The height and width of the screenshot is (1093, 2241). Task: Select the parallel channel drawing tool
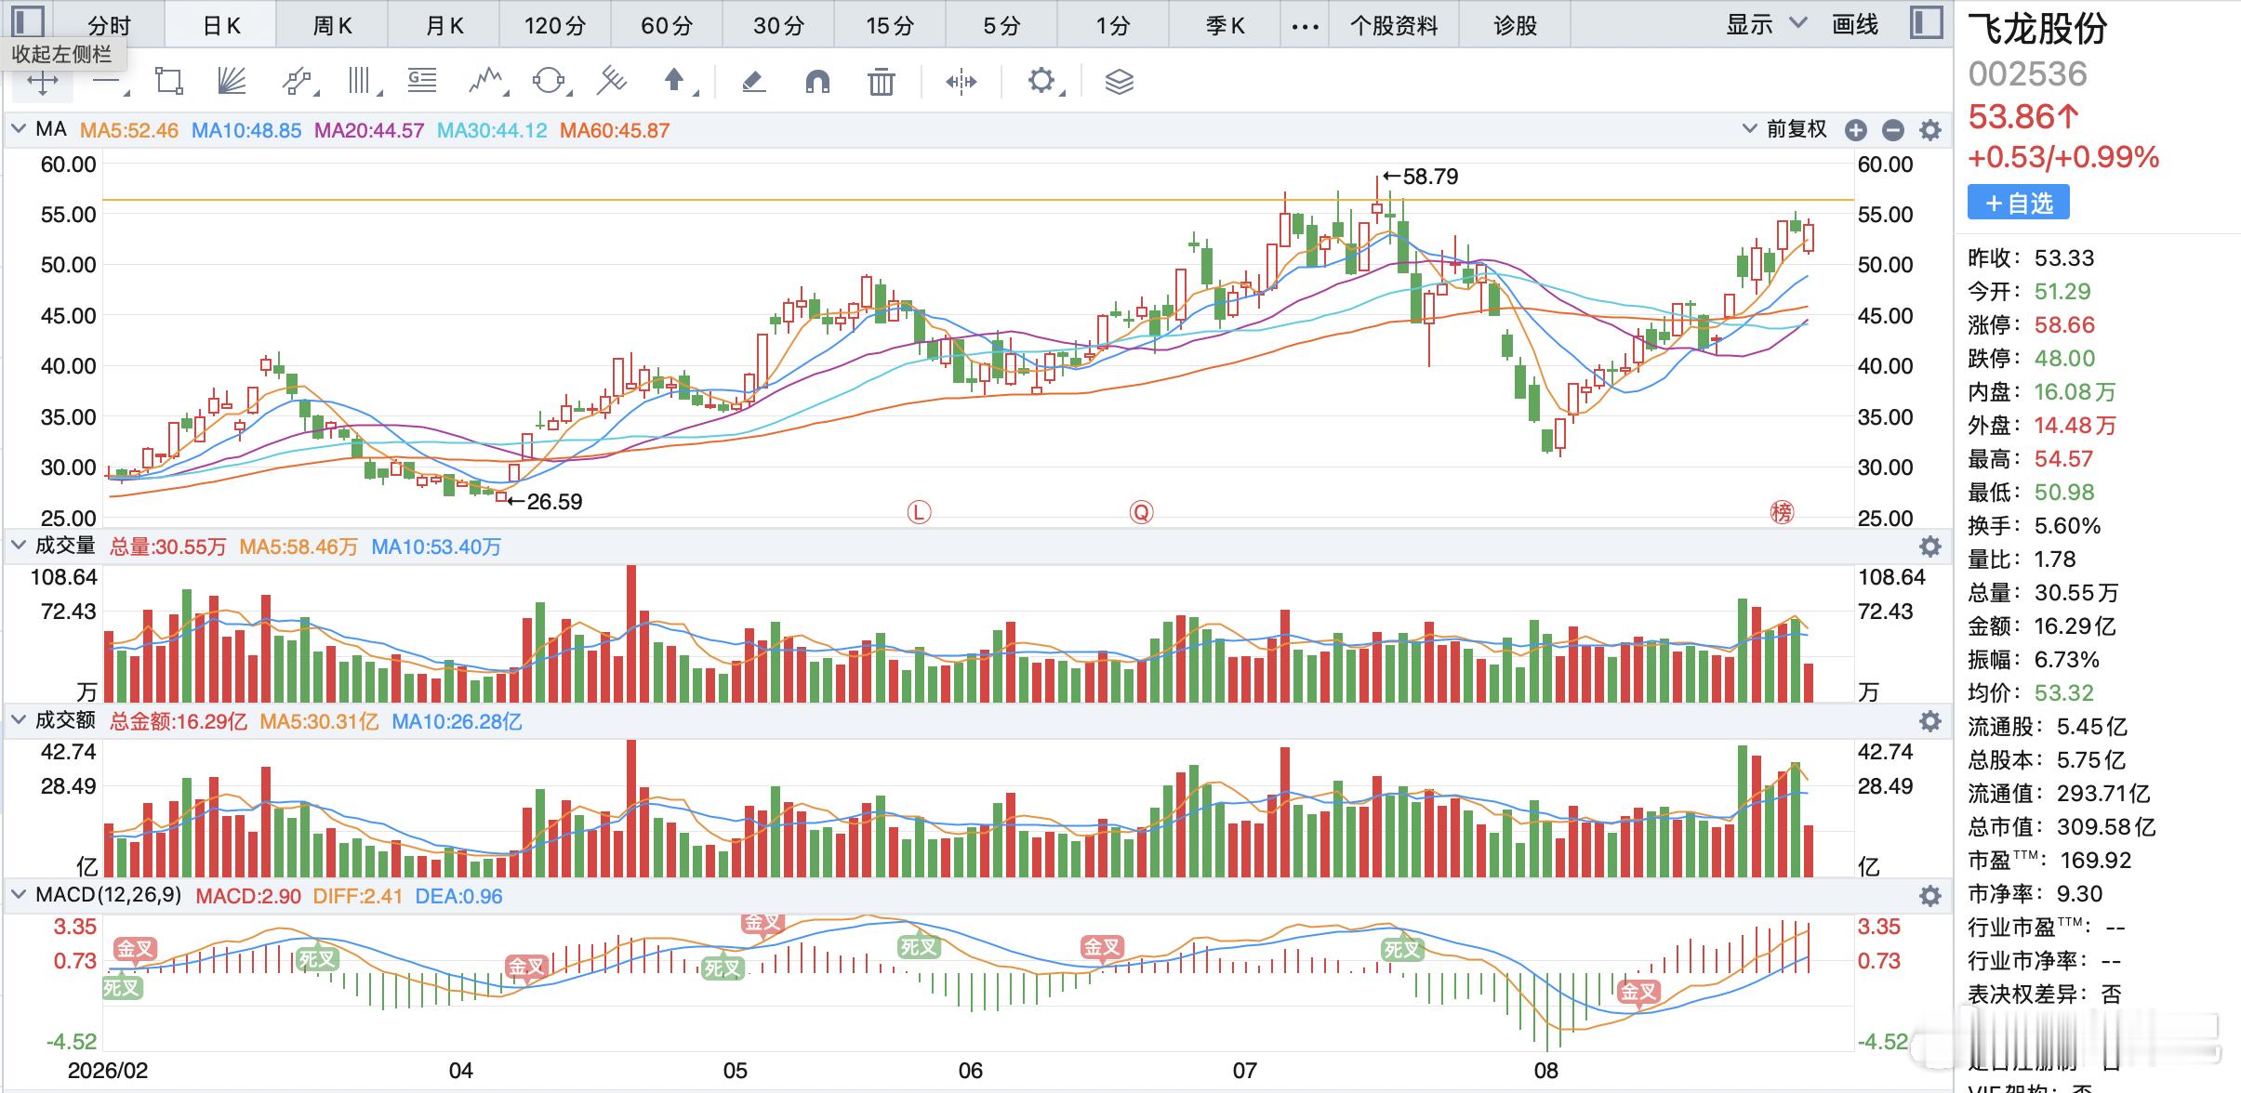click(298, 82)
